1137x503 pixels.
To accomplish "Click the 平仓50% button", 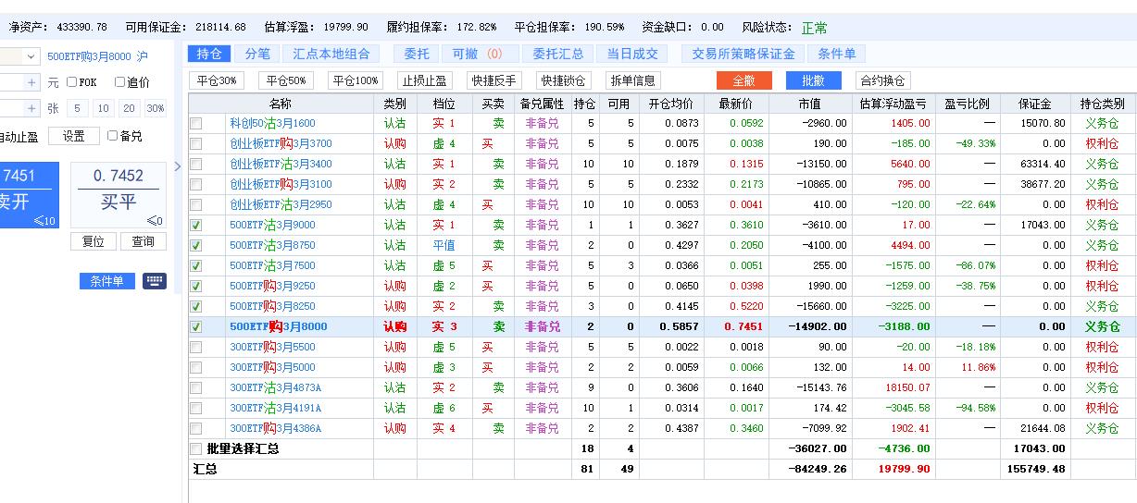I will coord(286,80).
